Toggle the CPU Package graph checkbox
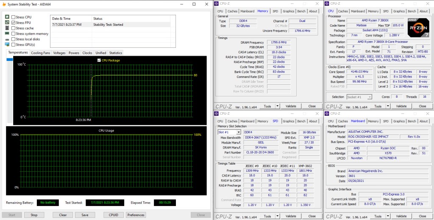The width and height of the screenshot is (434, 220). coord(99,60)
